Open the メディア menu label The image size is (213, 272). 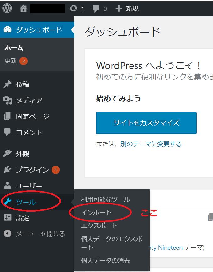(29, 101)
